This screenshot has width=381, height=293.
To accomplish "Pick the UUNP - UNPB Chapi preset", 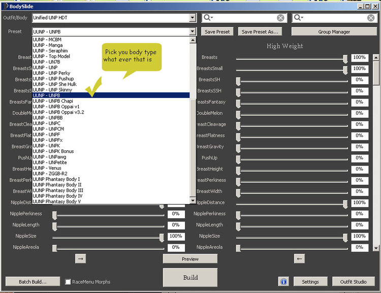I will coord(111,101).
